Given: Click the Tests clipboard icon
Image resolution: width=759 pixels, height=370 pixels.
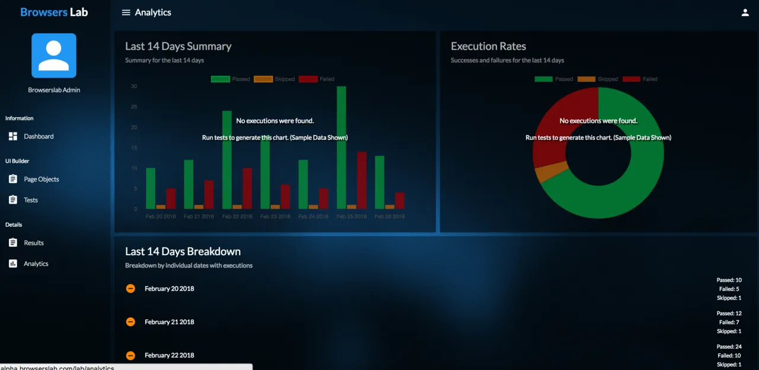Looking at the screenshot, I should tap(13, 200).
